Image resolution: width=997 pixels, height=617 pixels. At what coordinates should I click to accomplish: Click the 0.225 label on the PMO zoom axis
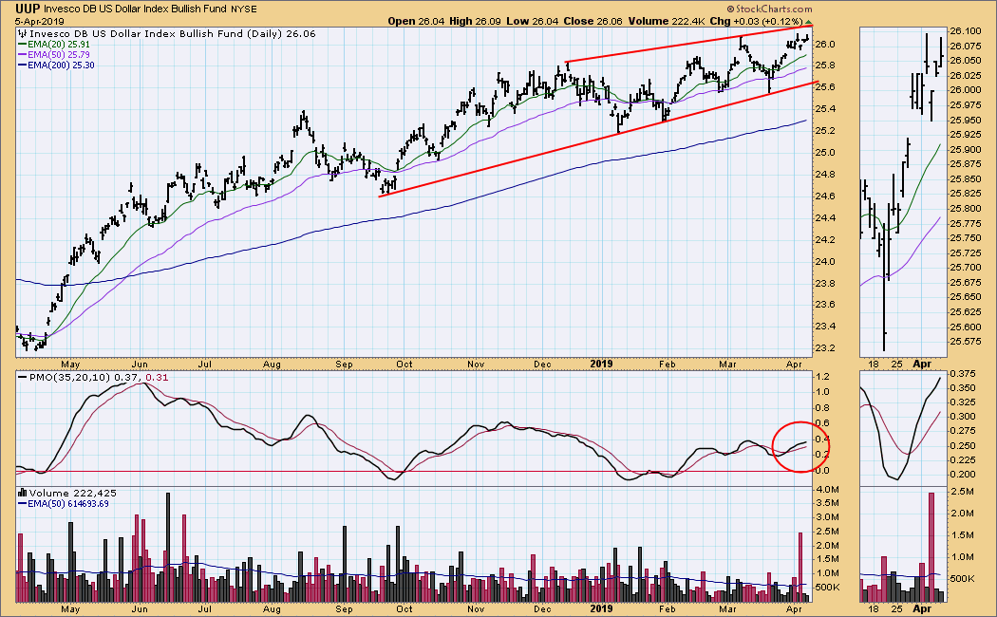coord(963,460)
